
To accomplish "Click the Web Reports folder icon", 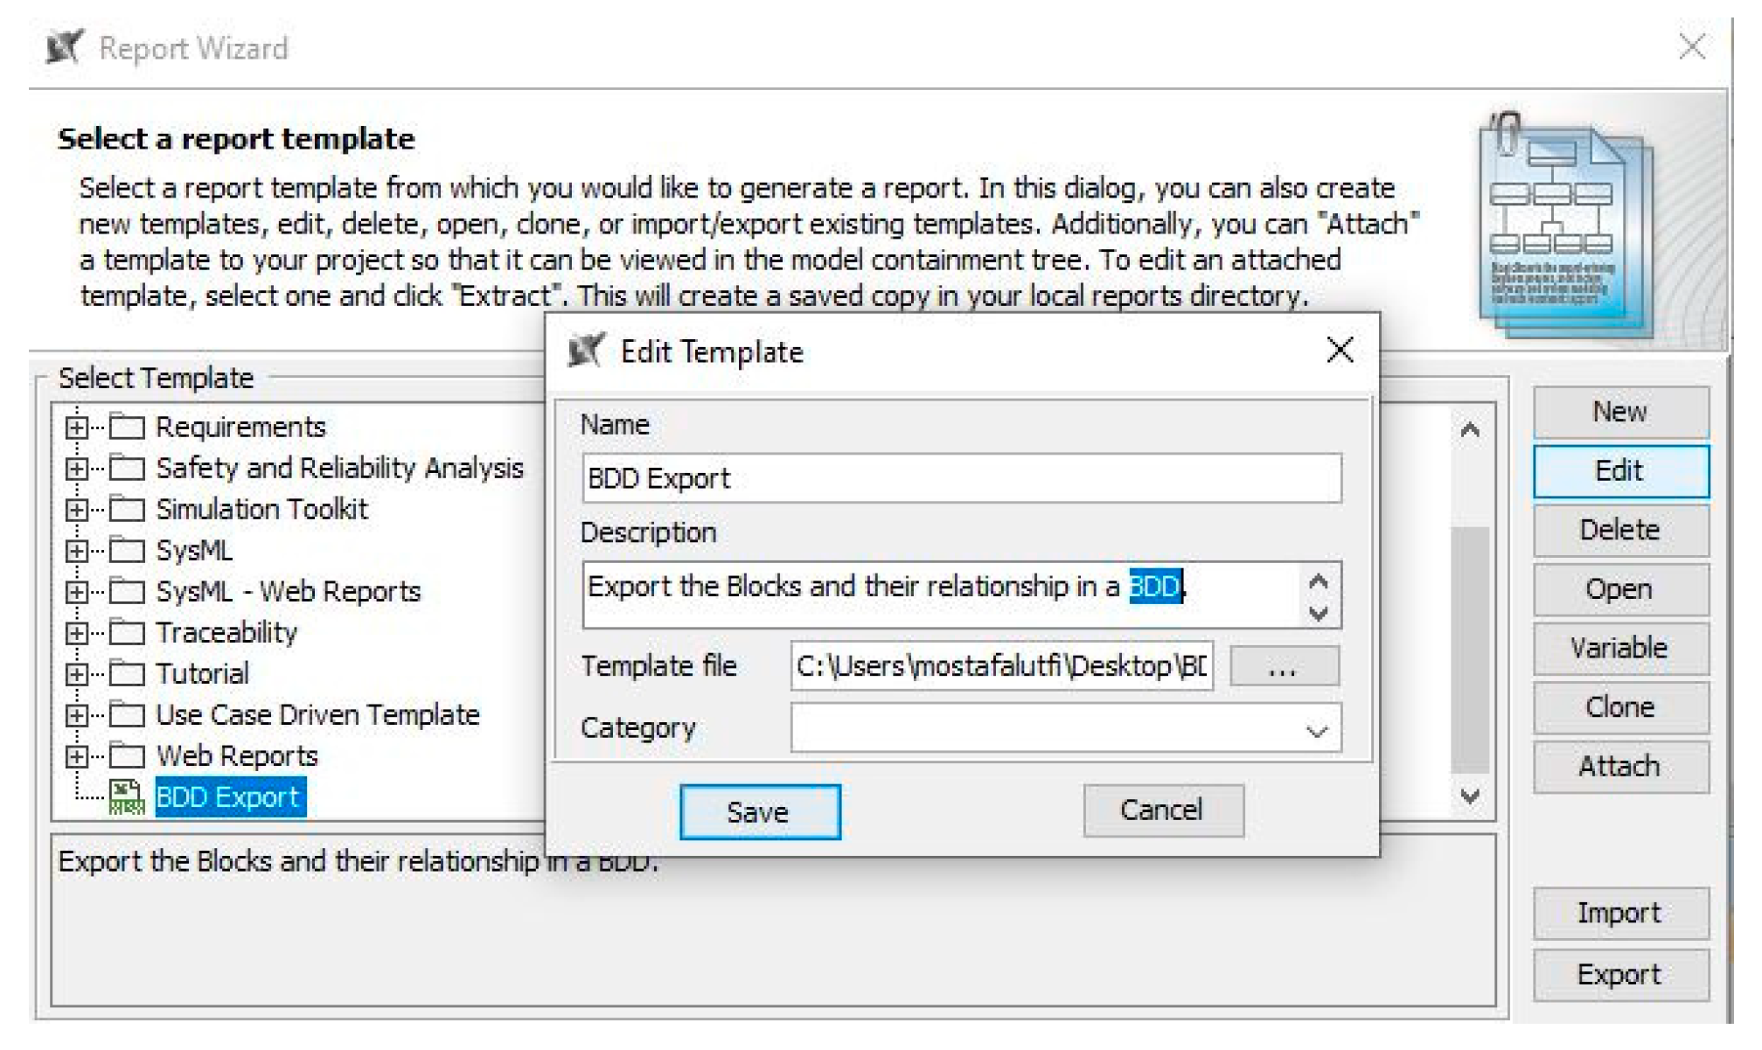I will pos(127,756).
